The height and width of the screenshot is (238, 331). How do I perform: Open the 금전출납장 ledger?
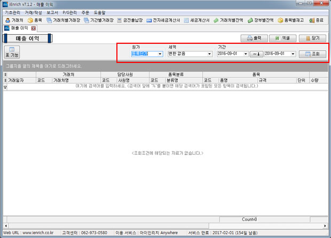pos(131,20)
